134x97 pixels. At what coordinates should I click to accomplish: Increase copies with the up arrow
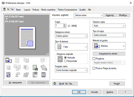pos(65,25)
